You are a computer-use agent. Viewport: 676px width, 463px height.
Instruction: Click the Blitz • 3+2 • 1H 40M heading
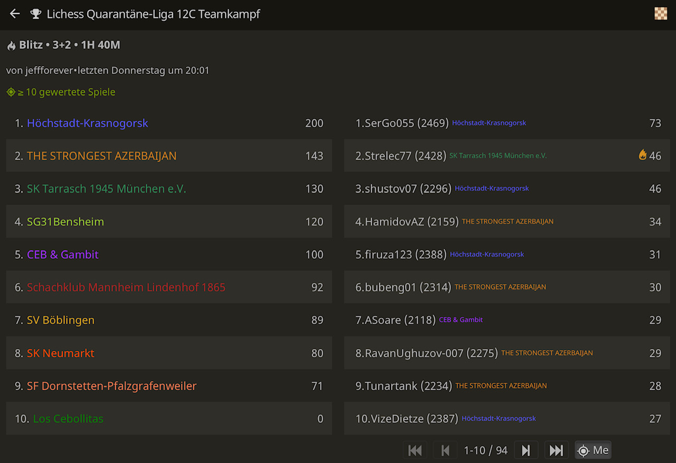pos(70,45)
